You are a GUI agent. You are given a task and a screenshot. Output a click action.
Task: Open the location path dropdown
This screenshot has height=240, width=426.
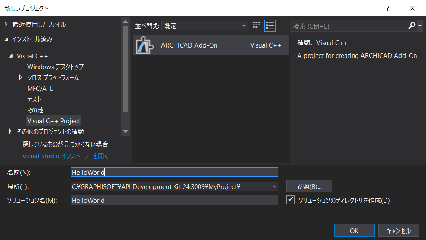point(274,187)
